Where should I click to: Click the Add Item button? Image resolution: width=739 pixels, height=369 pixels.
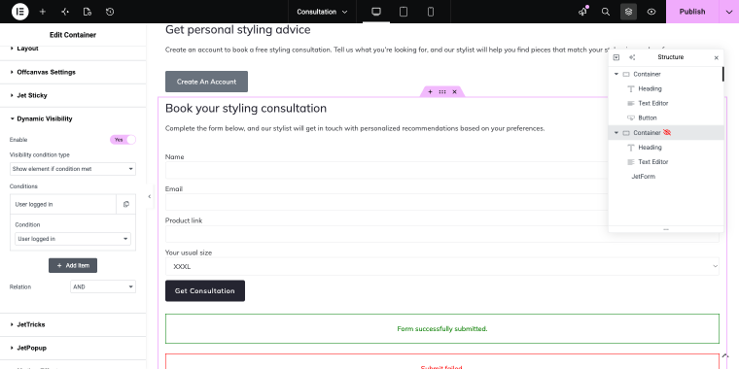(x=73, y=265)
